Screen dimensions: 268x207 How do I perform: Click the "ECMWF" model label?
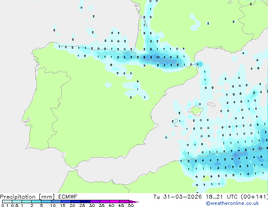coord(68,197)
